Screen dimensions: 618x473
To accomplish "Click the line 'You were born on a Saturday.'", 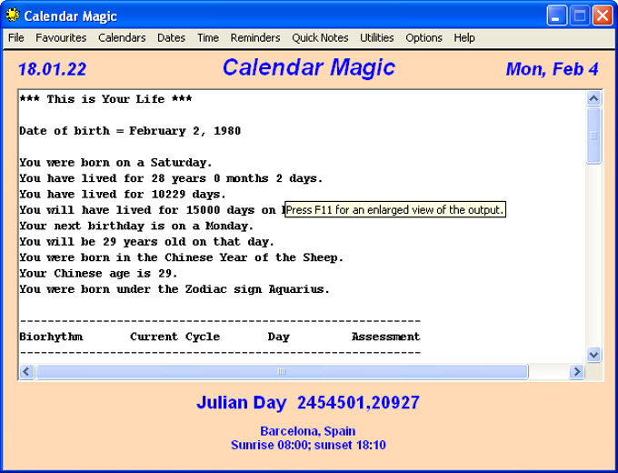I will (116, 163).
